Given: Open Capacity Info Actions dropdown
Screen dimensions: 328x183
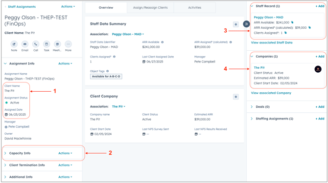Looking at the screenshot, I should 65,153.
